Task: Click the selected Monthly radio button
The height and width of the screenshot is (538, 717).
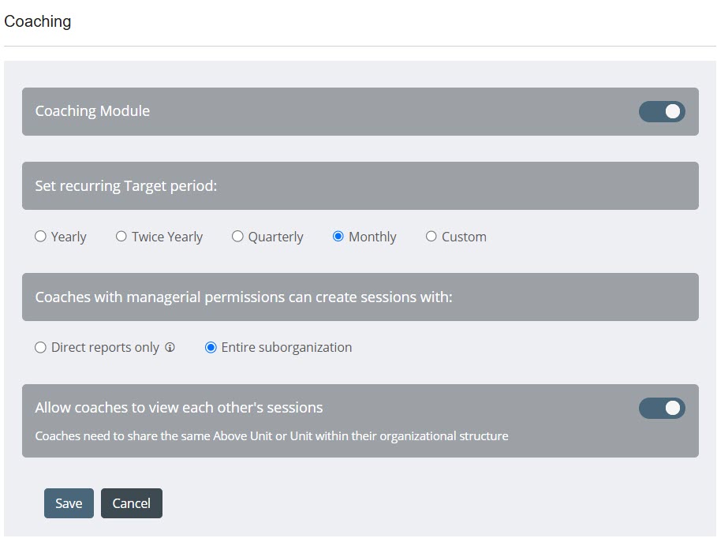Action: point(338,237)
